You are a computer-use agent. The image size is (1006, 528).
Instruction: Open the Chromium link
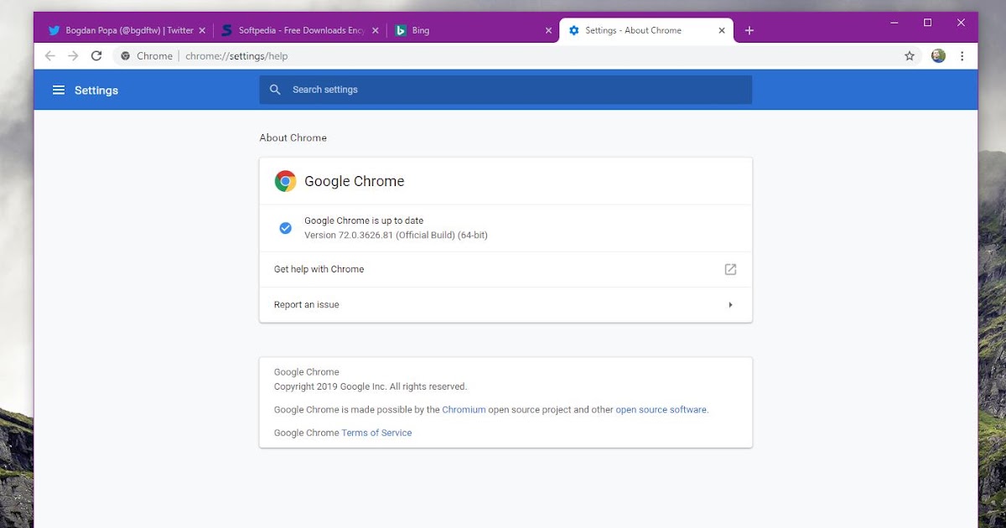[x=464, y=410]
